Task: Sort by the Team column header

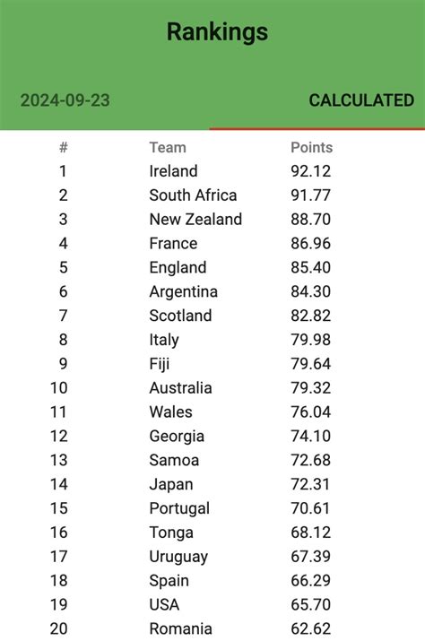Action: (x=168, y=148)
